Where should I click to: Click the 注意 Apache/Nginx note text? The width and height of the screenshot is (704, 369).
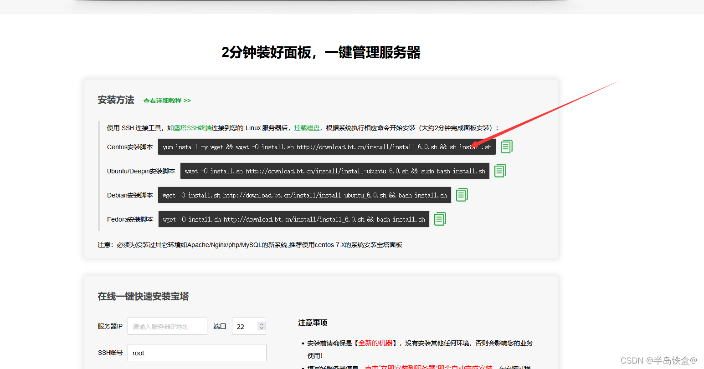(250, 245)
